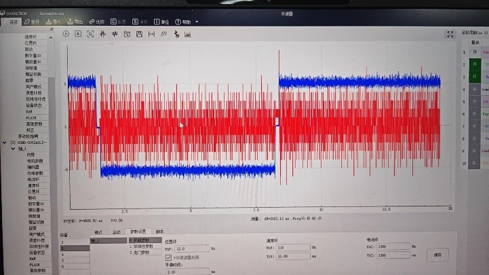Click the position loop PoP input field
This screenshot has width=489, height=275.
tap(190, 249)
